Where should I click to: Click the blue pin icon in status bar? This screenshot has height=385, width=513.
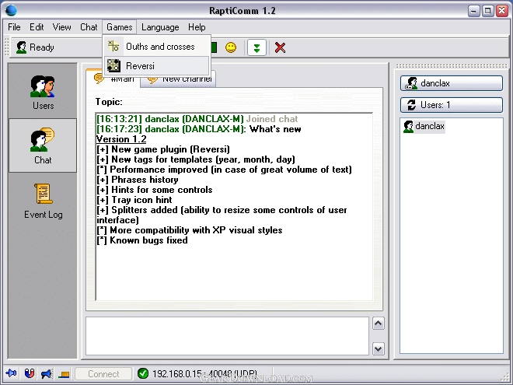pyautogui.click(x=11, y=373)
